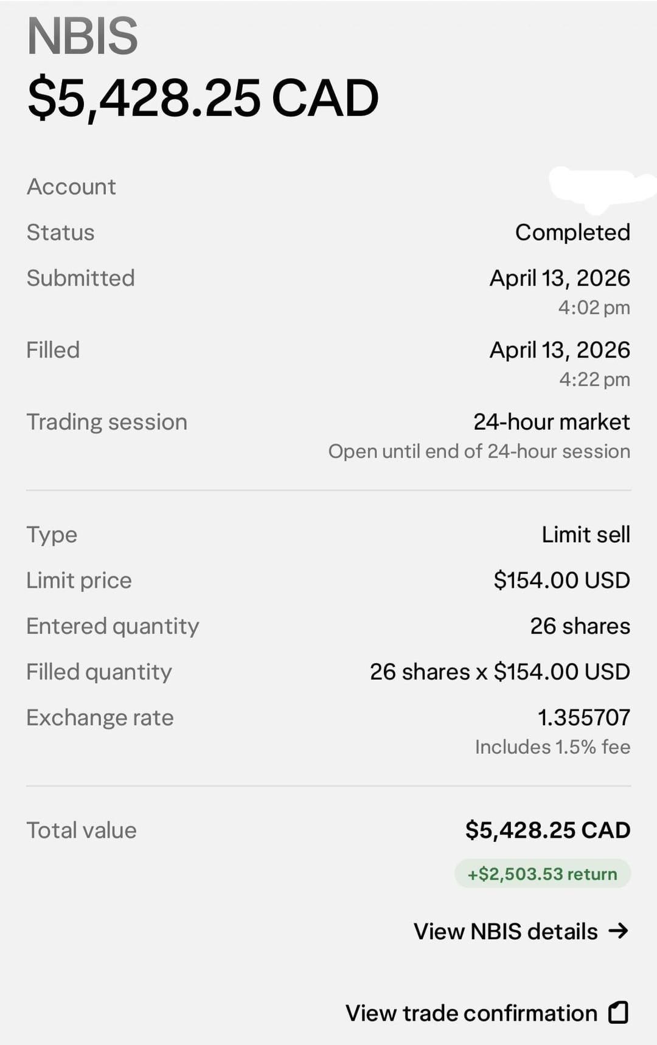The height and width of the screenshot is (1045, 657).
Task: Click the Filled quantity 26 shares x $154.00
Action: coord(499,672)
